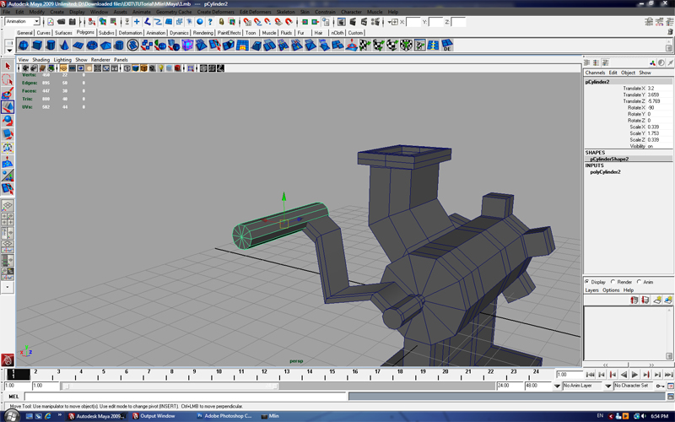
Task: Open the Shading menu in viewport
Action: point(40,60)
